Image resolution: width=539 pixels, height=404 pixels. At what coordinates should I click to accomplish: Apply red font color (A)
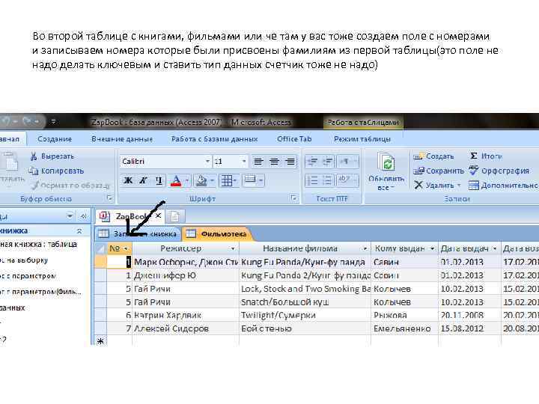click(x=176, y=181)
